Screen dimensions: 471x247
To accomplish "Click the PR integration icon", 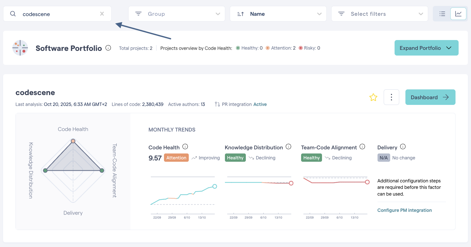I will [x=217, y=104].
